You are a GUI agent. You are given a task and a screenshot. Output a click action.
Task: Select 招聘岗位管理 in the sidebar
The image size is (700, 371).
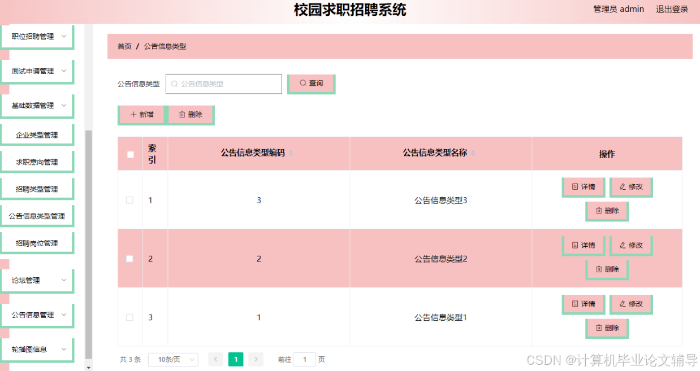37,242
